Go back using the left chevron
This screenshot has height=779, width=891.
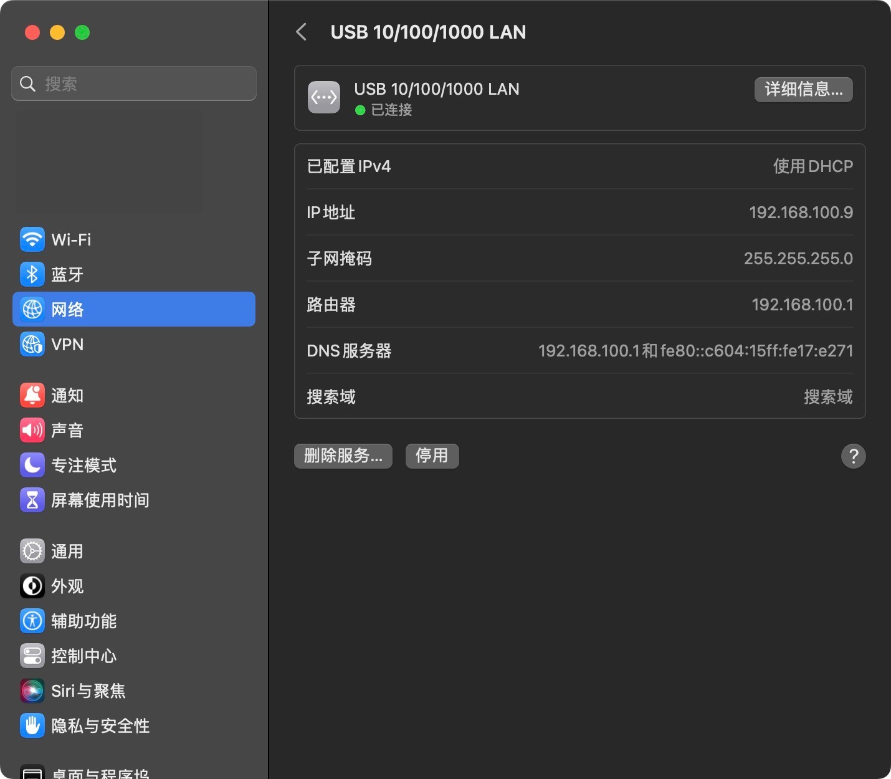click(302, 32)
